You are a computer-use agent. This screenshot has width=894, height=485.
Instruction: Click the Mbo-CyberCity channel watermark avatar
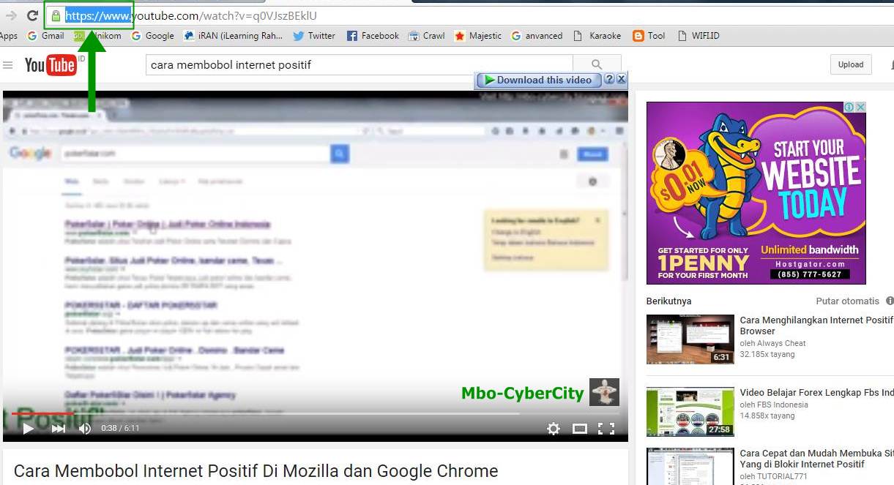[604, 392]
